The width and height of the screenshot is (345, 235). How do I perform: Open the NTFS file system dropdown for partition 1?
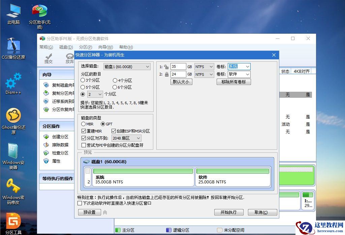(204, 66)
